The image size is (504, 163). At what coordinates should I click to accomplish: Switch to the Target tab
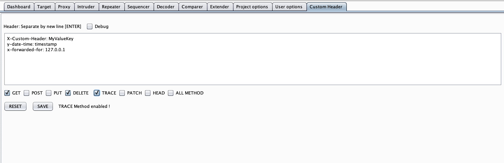44,7
